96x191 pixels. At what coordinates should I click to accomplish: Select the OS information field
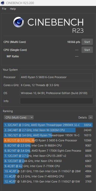click(x=56, y=93)
